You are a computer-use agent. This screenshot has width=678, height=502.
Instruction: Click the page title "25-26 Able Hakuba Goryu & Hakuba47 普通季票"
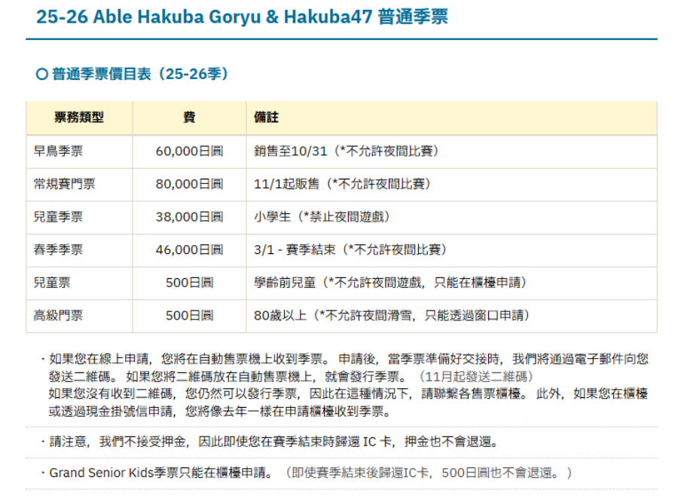coord(242,17)
